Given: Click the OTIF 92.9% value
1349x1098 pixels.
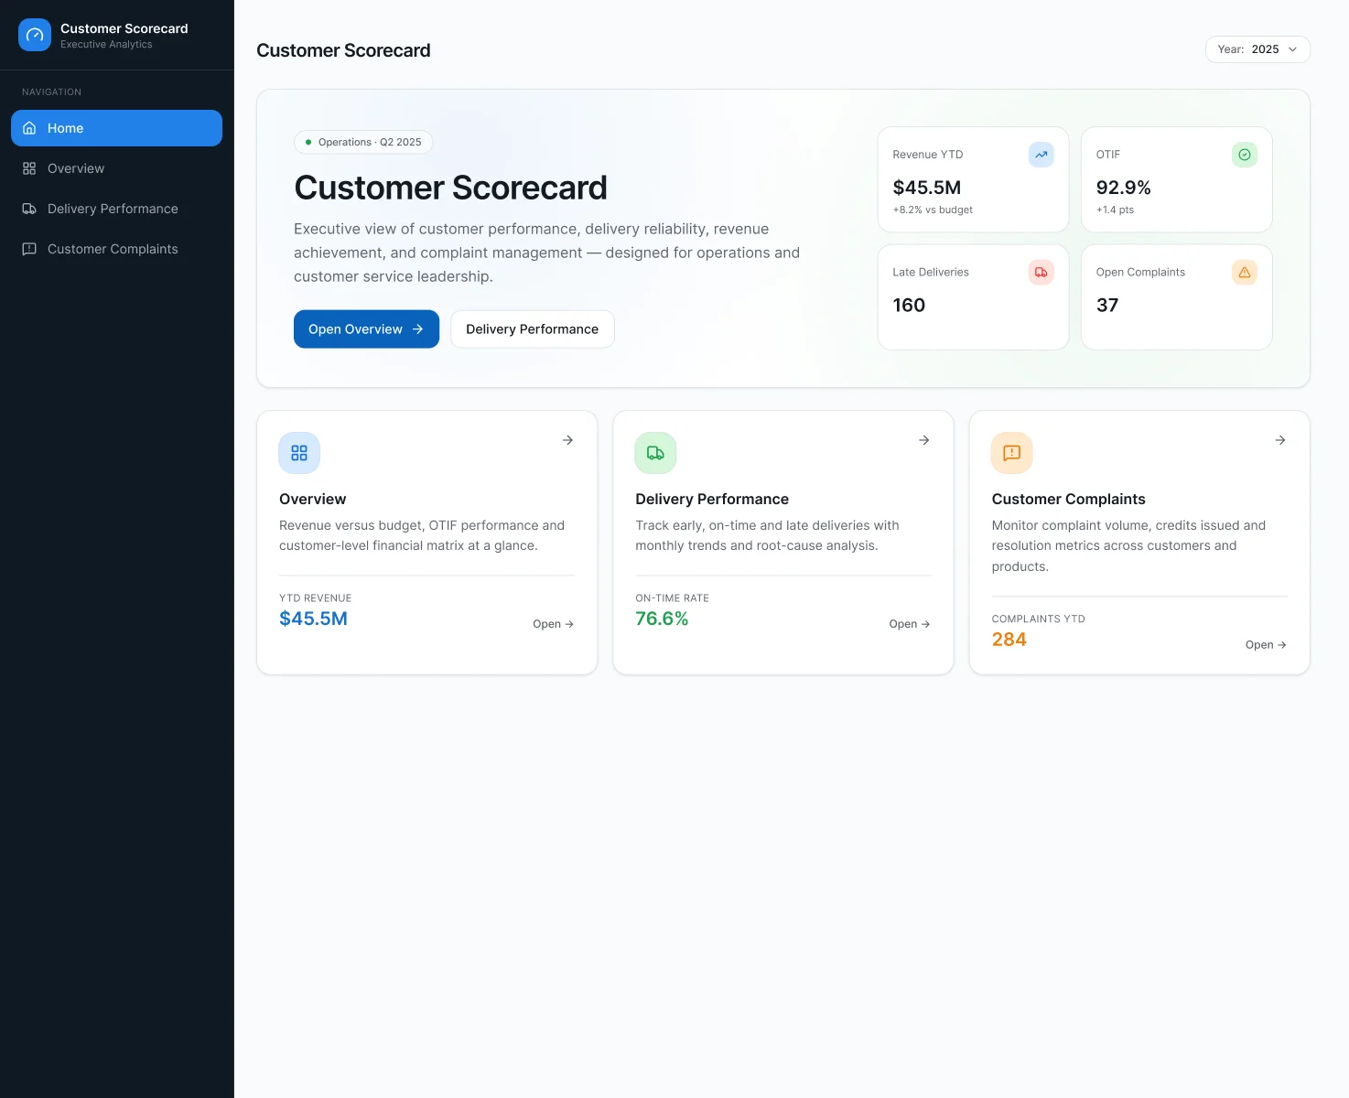Looking at the screenshot, I should tap(1123, 188).
